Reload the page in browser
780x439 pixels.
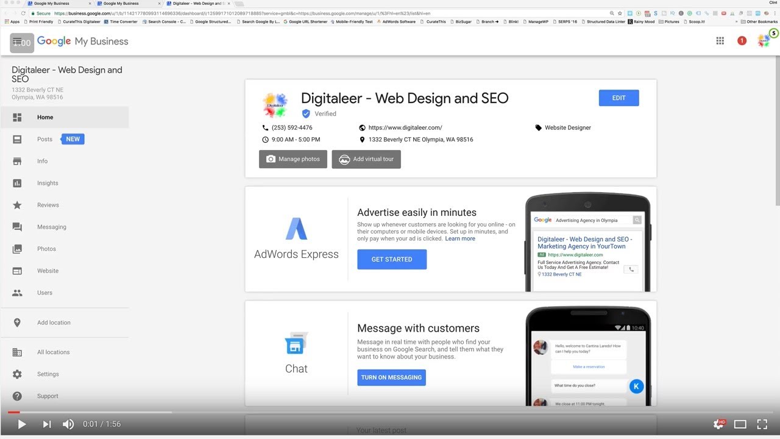23,13
